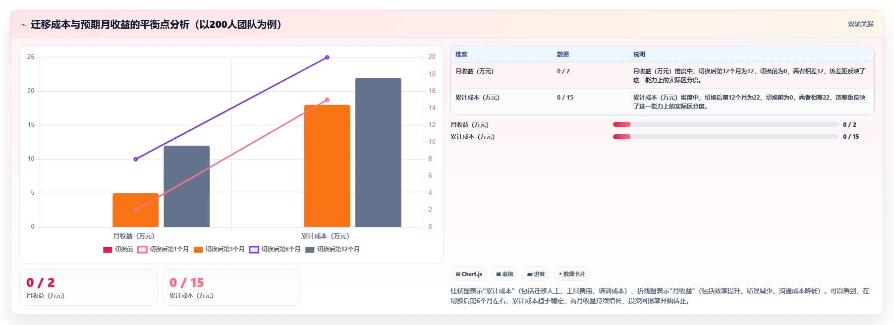Click the 数据卡片 chip
894x325 pixels.
[x=572, y=274]
